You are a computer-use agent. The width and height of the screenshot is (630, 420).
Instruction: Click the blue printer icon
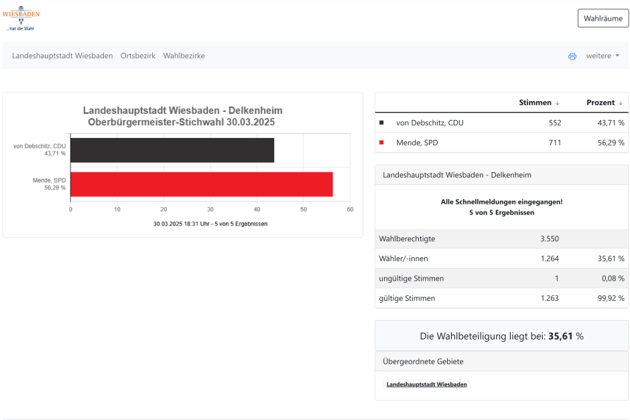coord(572,56)
